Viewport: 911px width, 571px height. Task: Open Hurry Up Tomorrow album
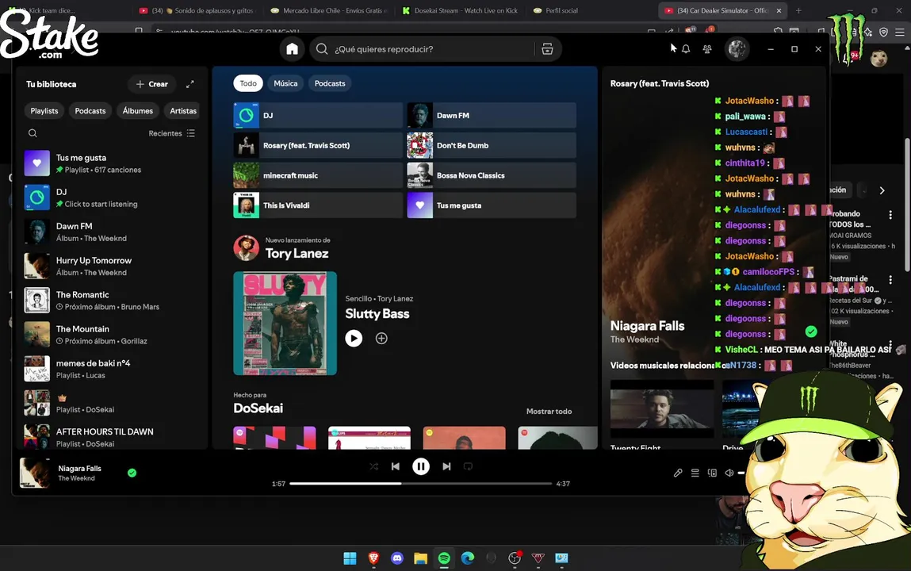112,266
